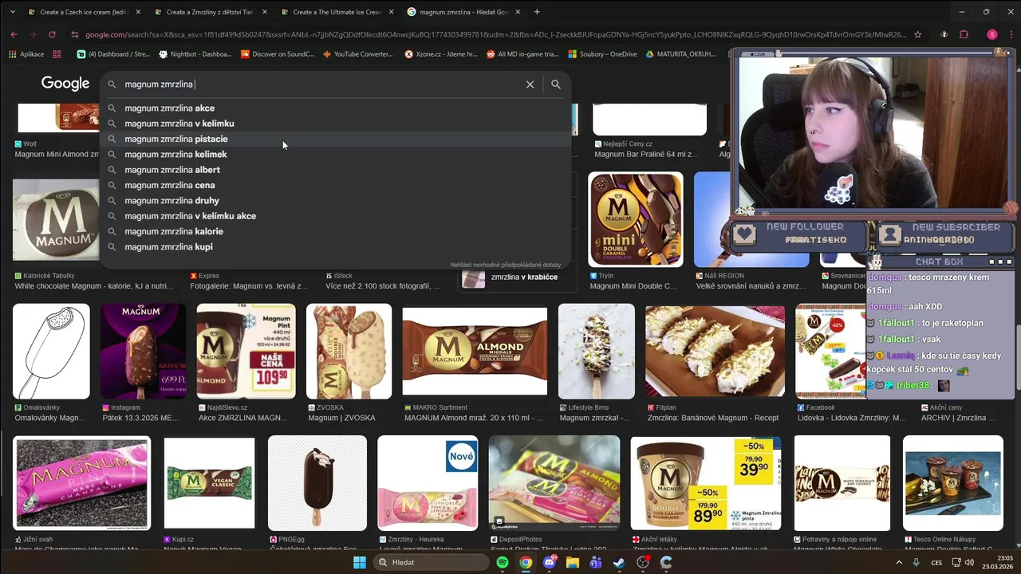Click the Windows taskbar Hledat search box

click(x=430, y=563)
